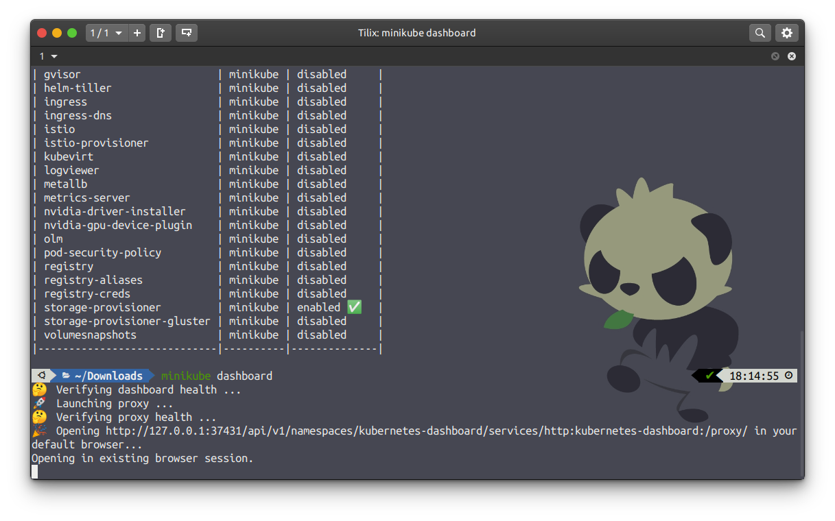Select 'registry-creds' addon name
The width and height of the screenshot is (835, 521).
click(x=87, y=293)
